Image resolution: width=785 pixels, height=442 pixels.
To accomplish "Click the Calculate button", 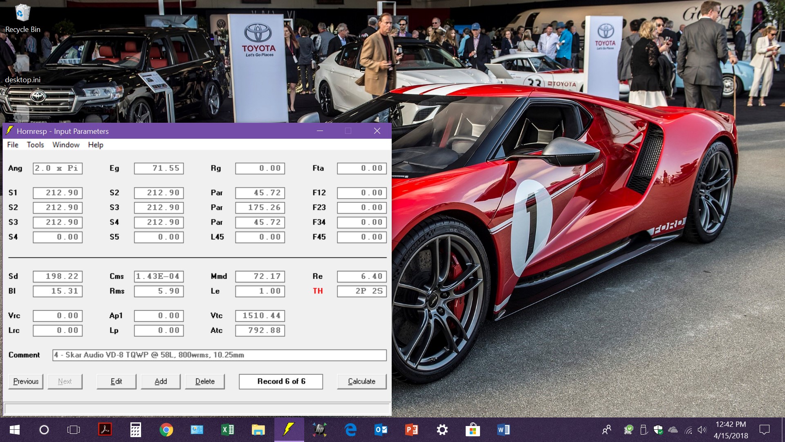I will click(x=362, y=381).
